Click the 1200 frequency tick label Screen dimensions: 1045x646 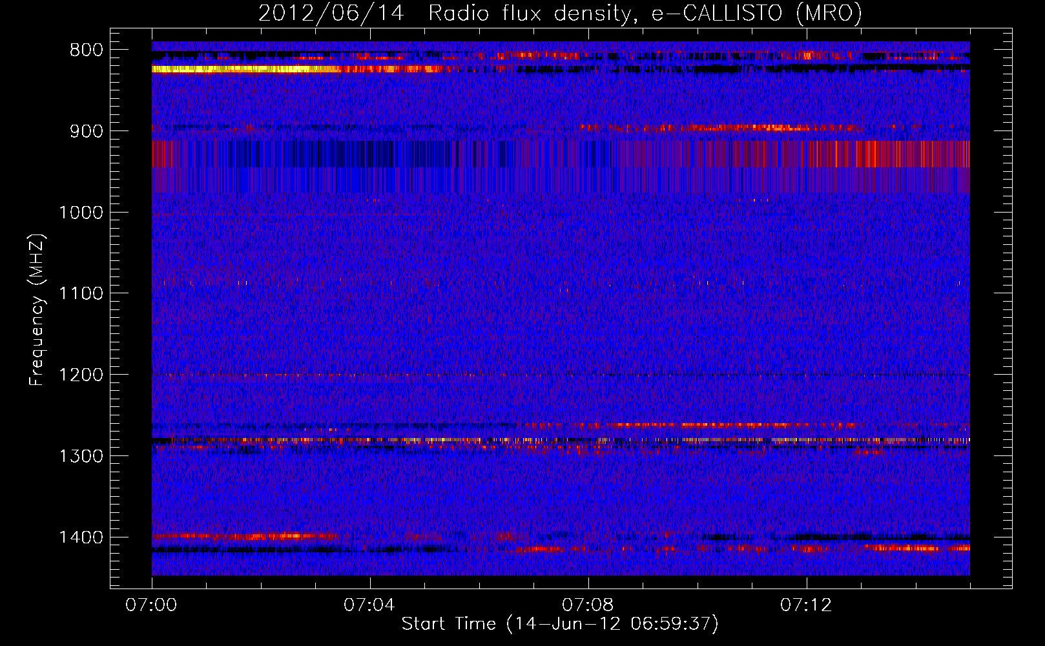[81, 375]
